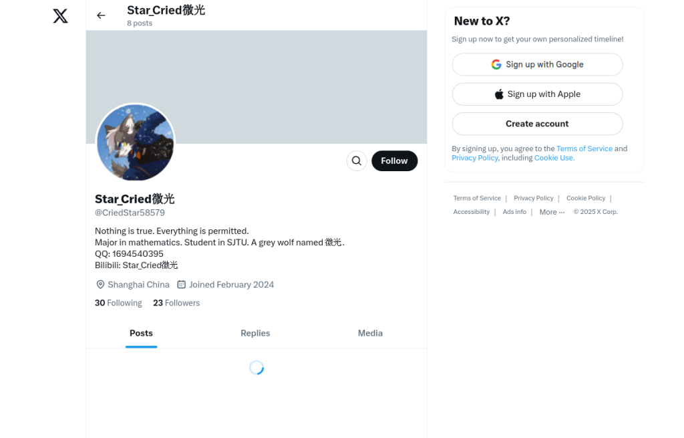Switch to the Media tab
This screenshot has height=438, width=684.
[370, 333]
